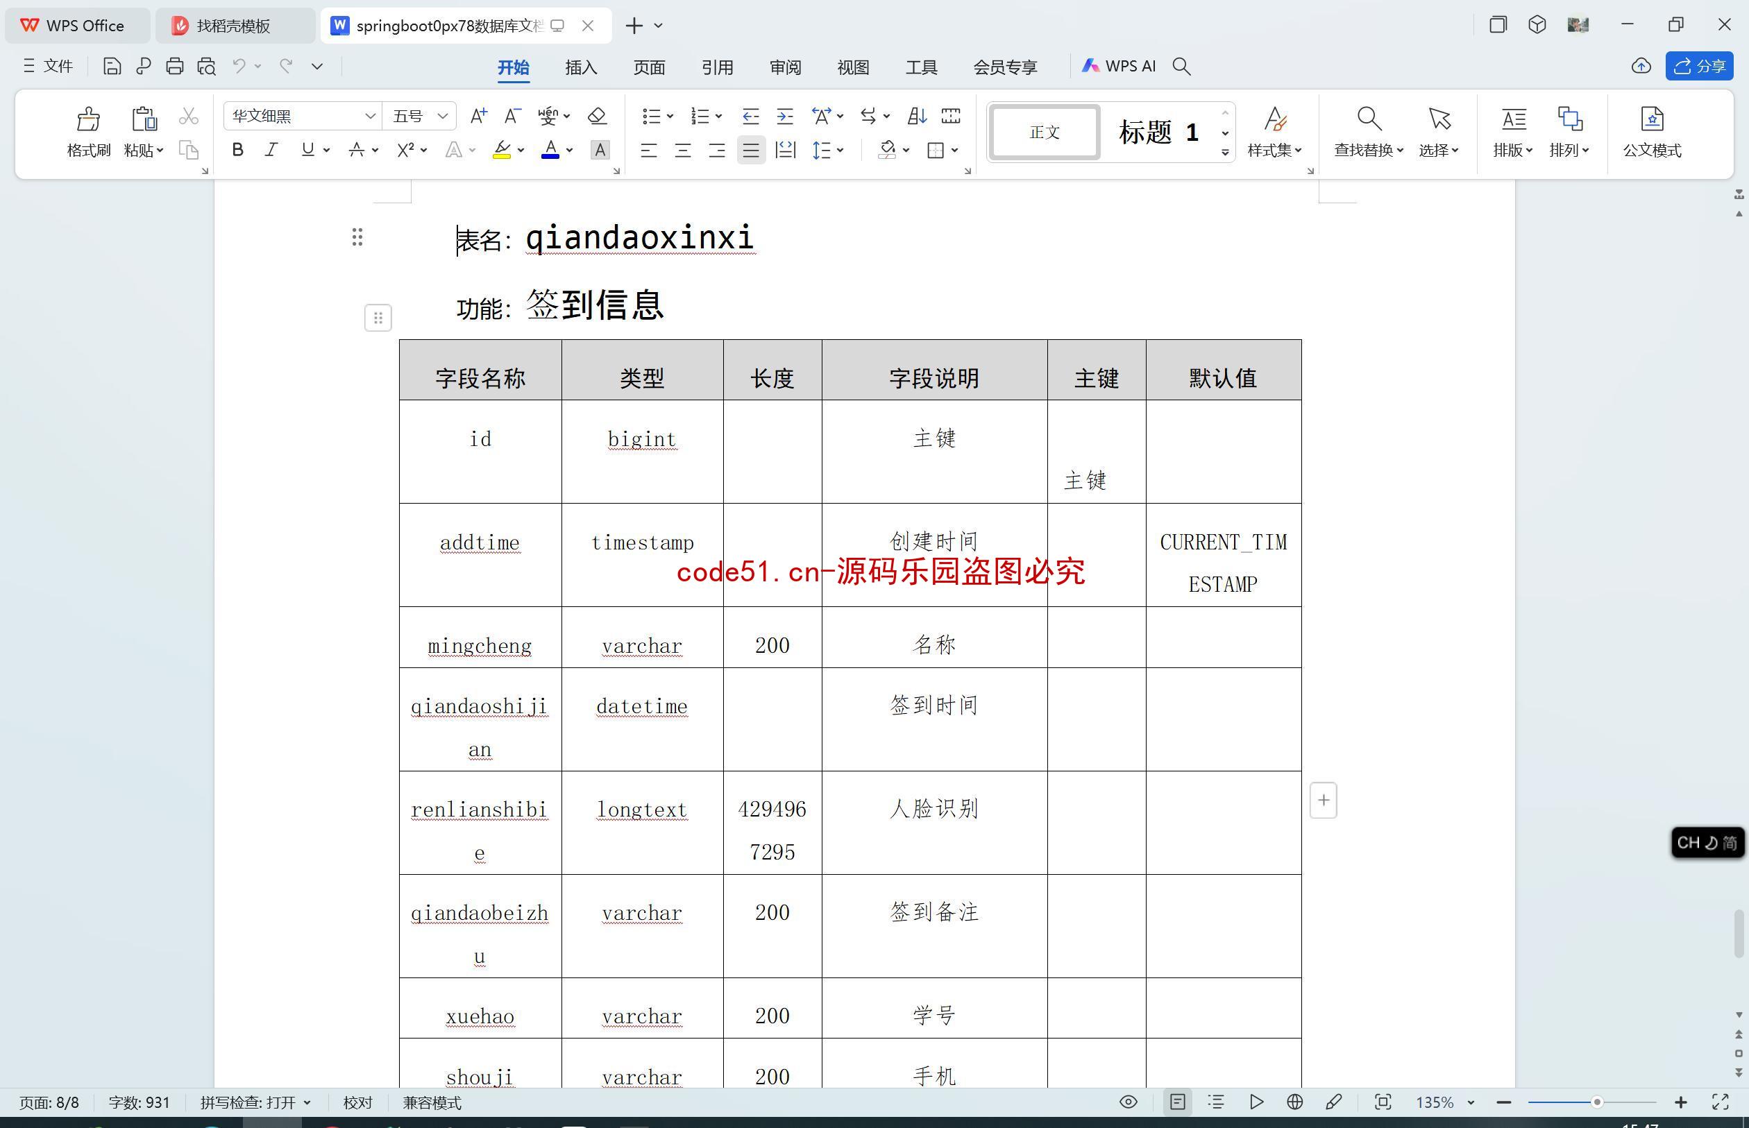1749x1128 pixels.
Task: Click the outline view icon in status bar
Action: (x=1216, y=1102)
